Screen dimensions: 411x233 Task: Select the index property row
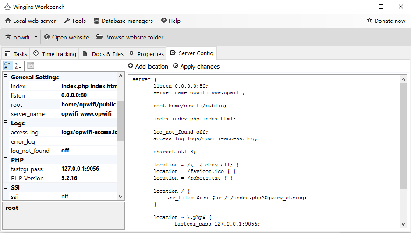coord(63,86)
